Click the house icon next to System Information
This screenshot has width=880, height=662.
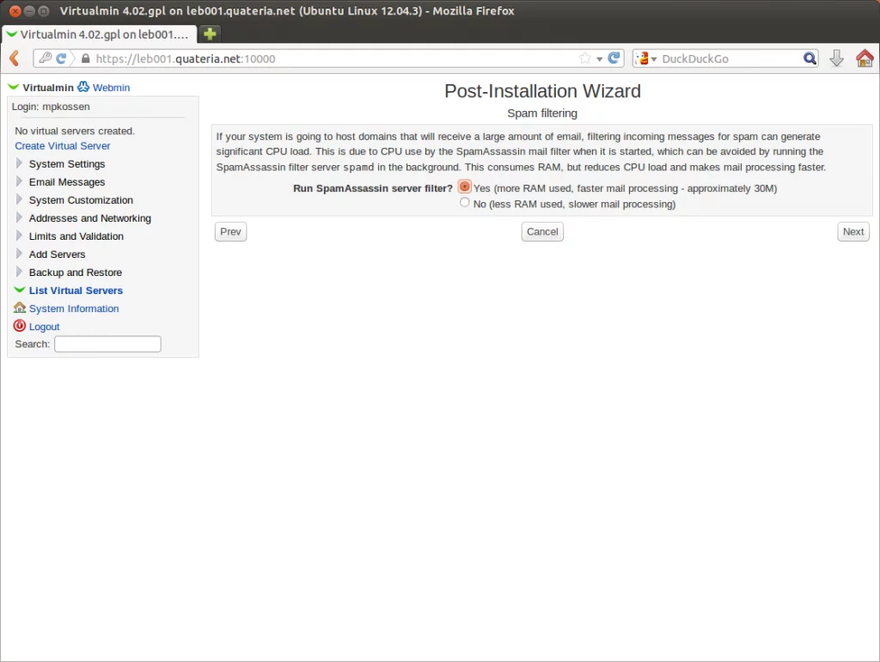[20, 307]
